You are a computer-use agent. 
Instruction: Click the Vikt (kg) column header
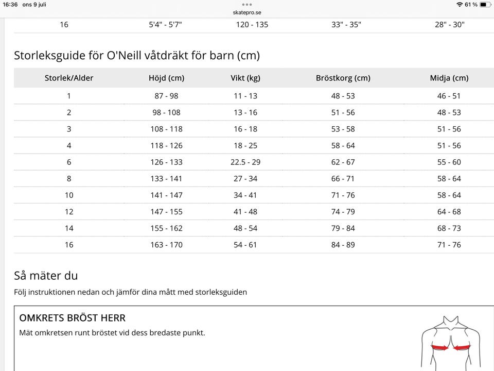[245, 78]
